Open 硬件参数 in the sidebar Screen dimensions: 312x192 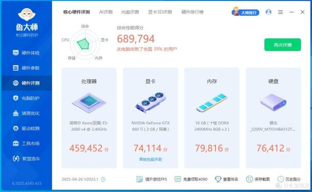coord(26,68)
